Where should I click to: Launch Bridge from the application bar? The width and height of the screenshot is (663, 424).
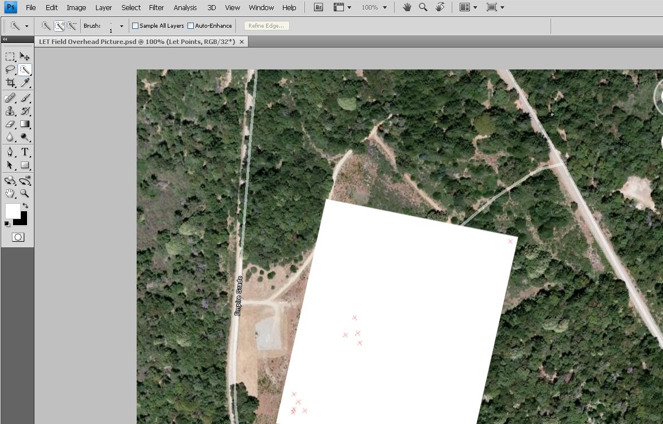pyautogui.click(x=319, y=7)
